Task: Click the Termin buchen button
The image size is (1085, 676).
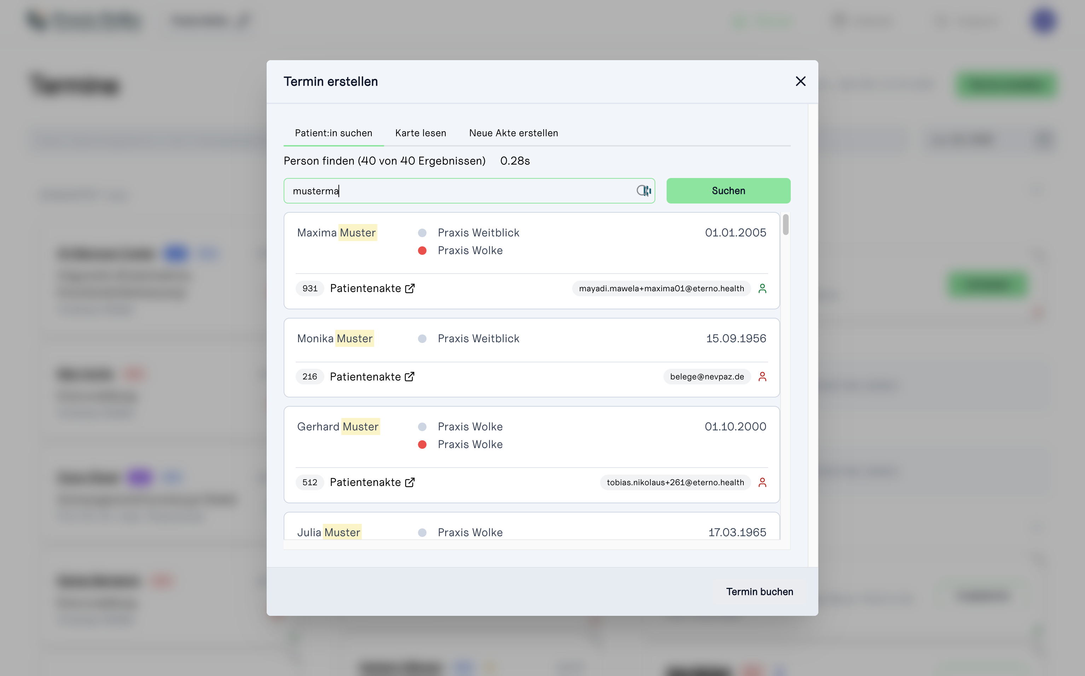Action: coord(759,591)
